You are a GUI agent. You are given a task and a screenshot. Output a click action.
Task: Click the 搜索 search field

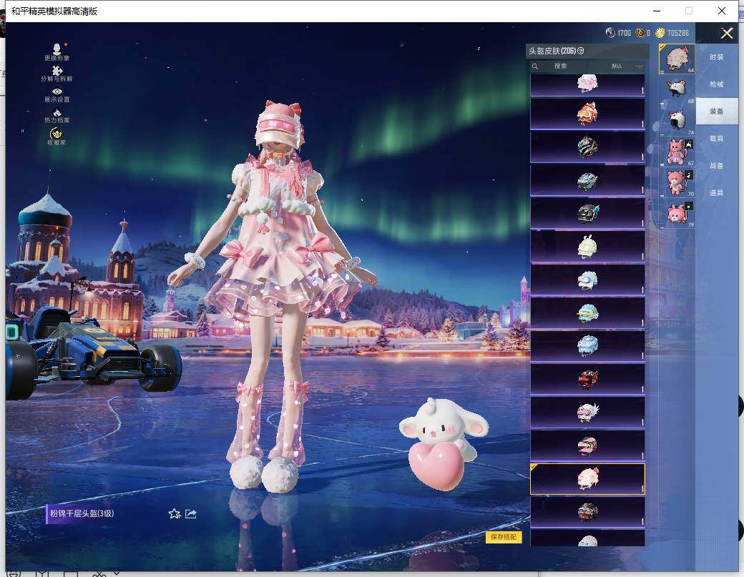[560, 66]
